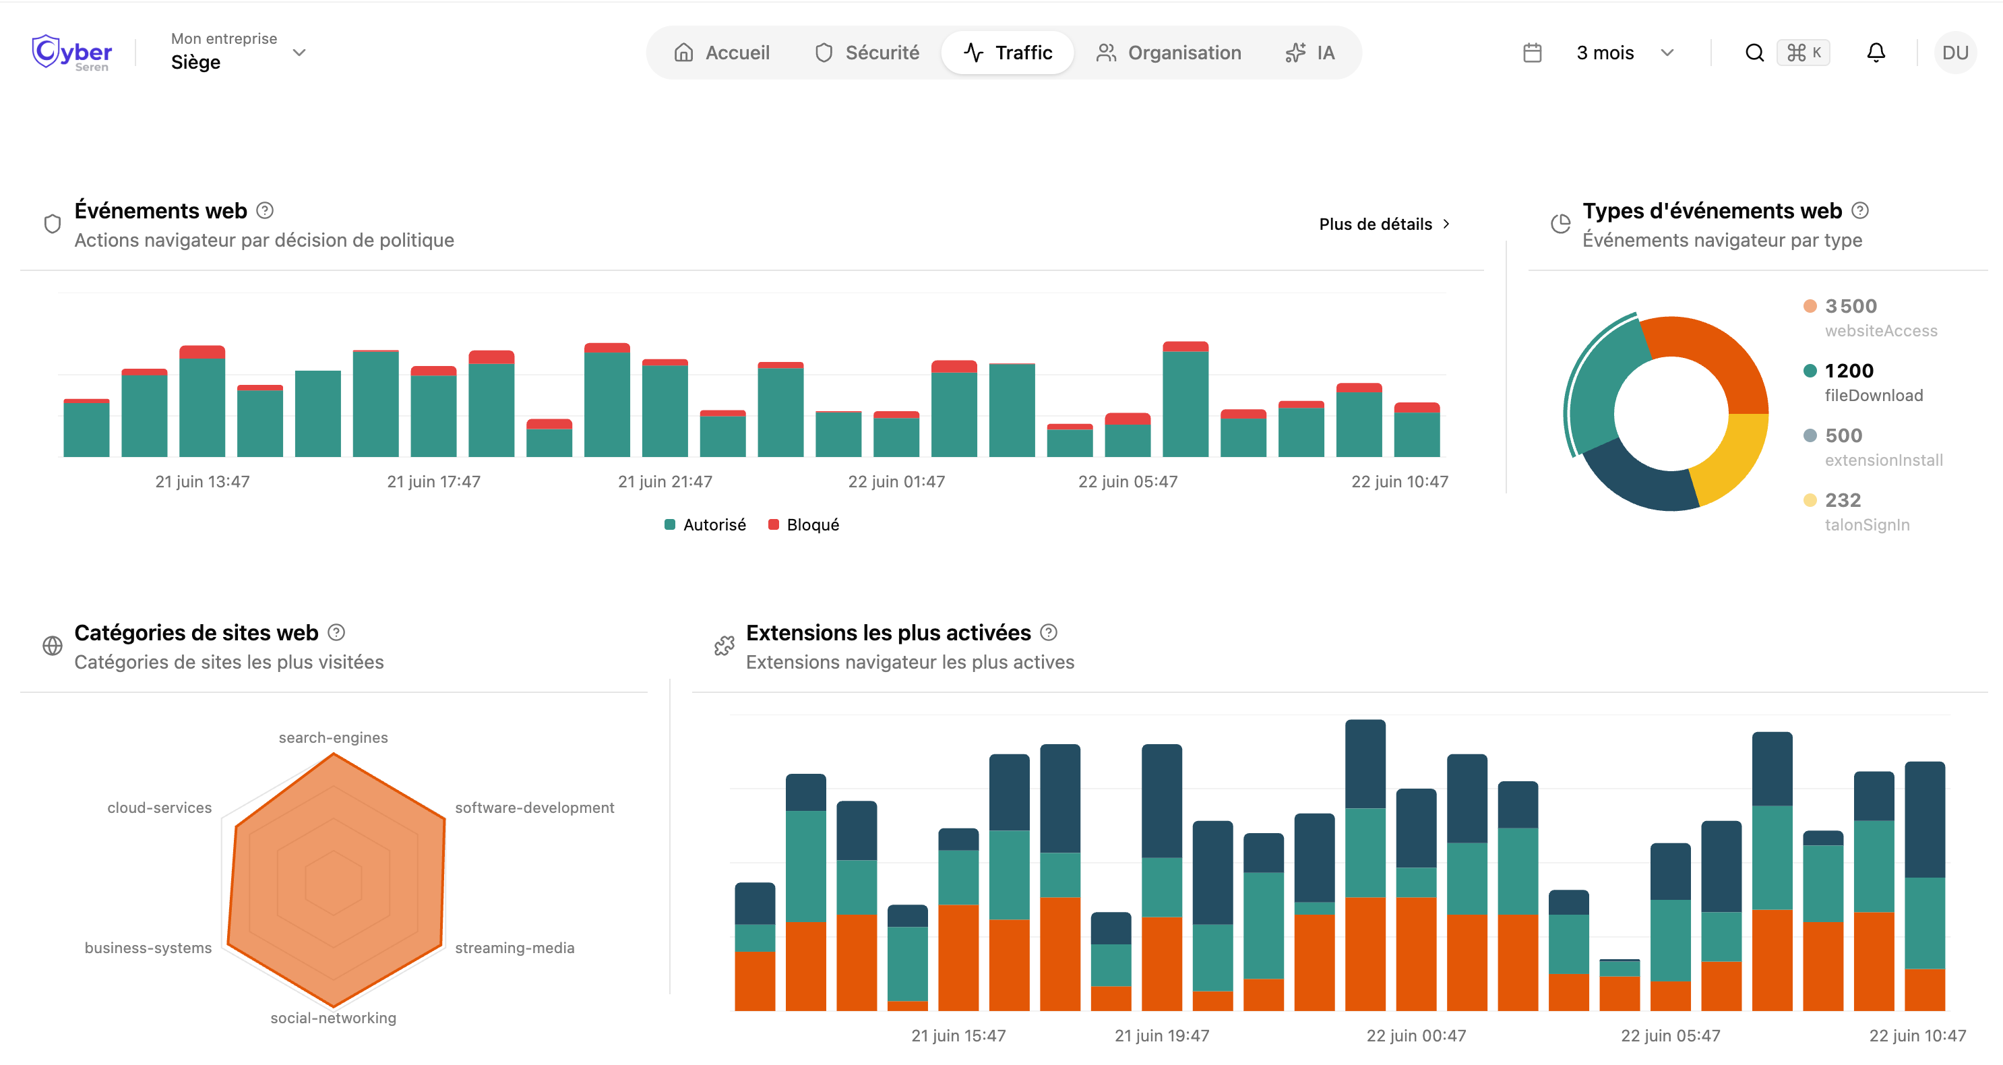2003x1065 pixels.
Task: Click the 22 juin 00:47 extensions axis label
Action: tap(1416, 1035)
